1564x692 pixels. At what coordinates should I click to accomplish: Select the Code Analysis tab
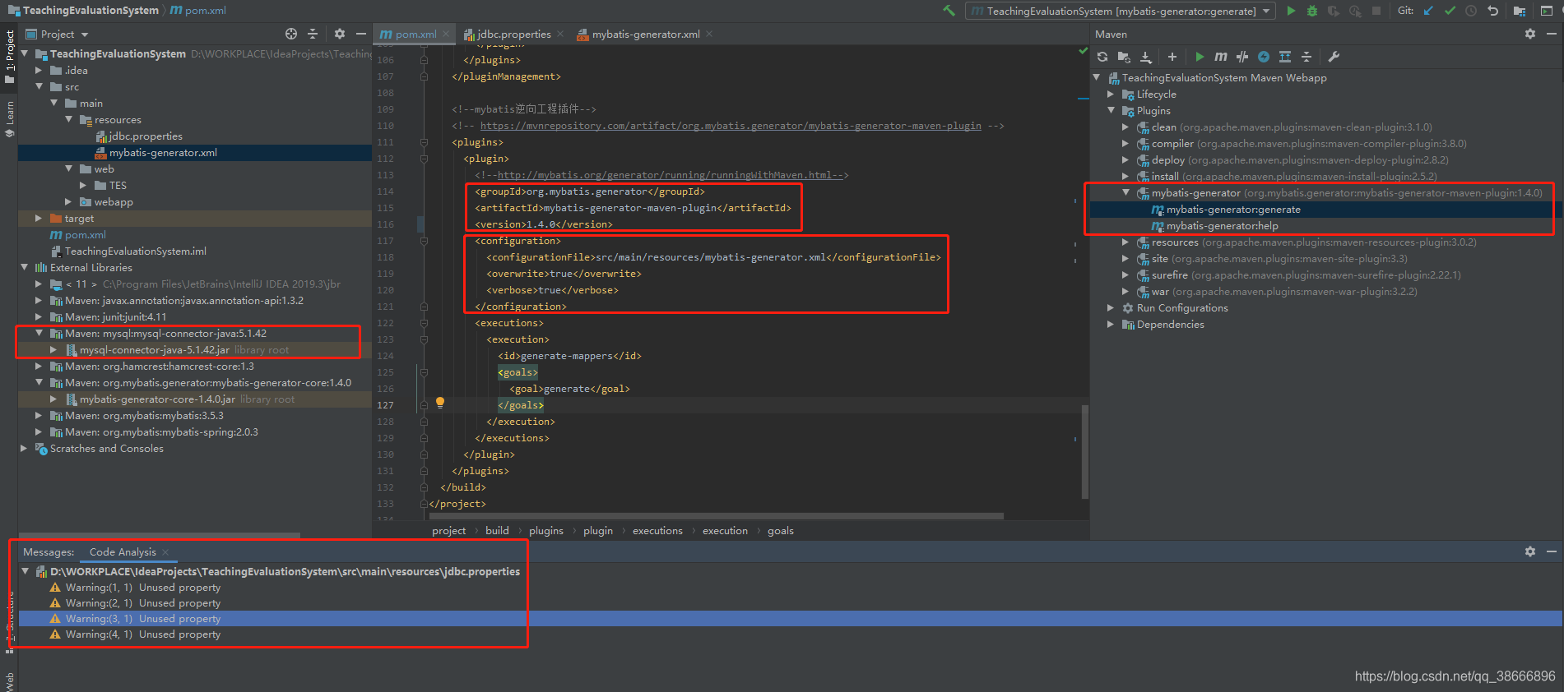pos(123,551)
